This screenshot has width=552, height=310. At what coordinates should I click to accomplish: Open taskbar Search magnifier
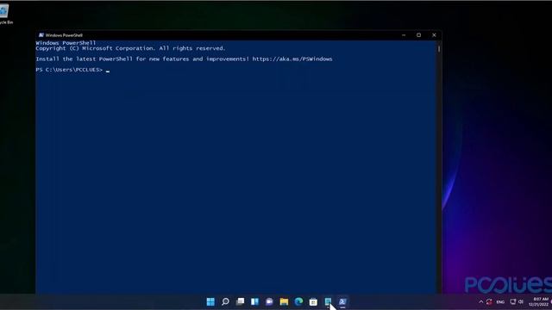tap(225, 301)
